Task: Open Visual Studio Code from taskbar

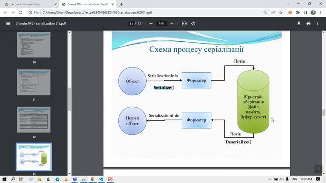Action: 101,179
